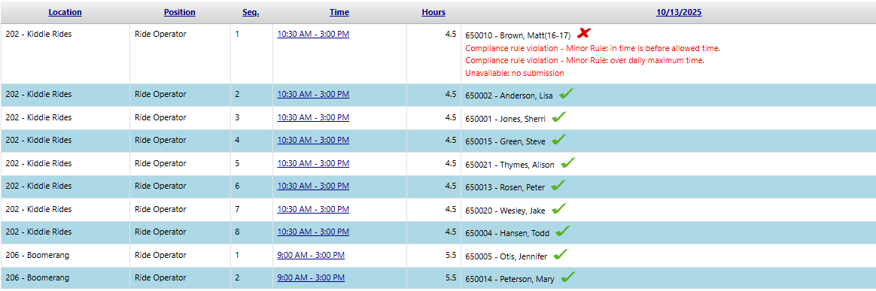Sort by the Time column header
This screenshot has height=291, width=876.
[339, 12]
